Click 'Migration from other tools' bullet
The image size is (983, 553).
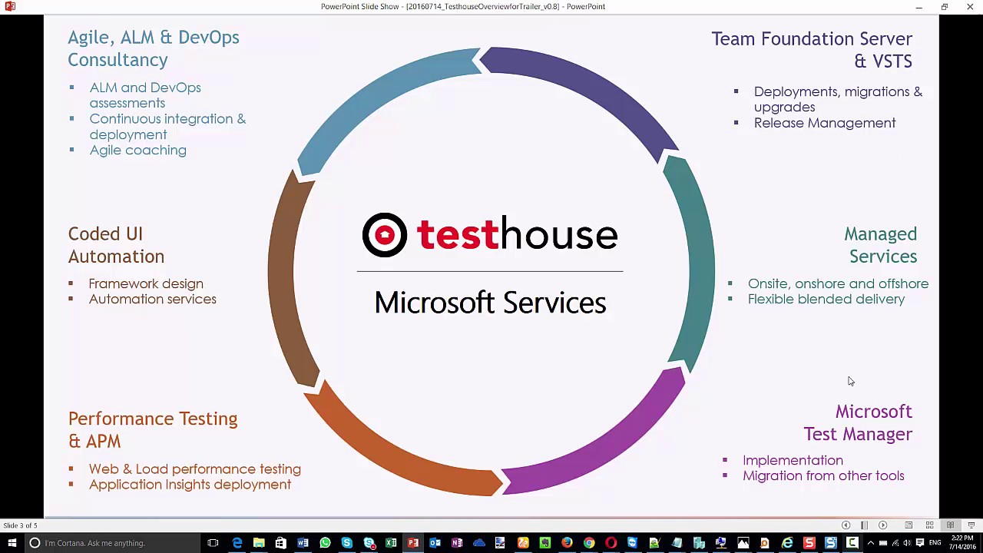(823, 476)
